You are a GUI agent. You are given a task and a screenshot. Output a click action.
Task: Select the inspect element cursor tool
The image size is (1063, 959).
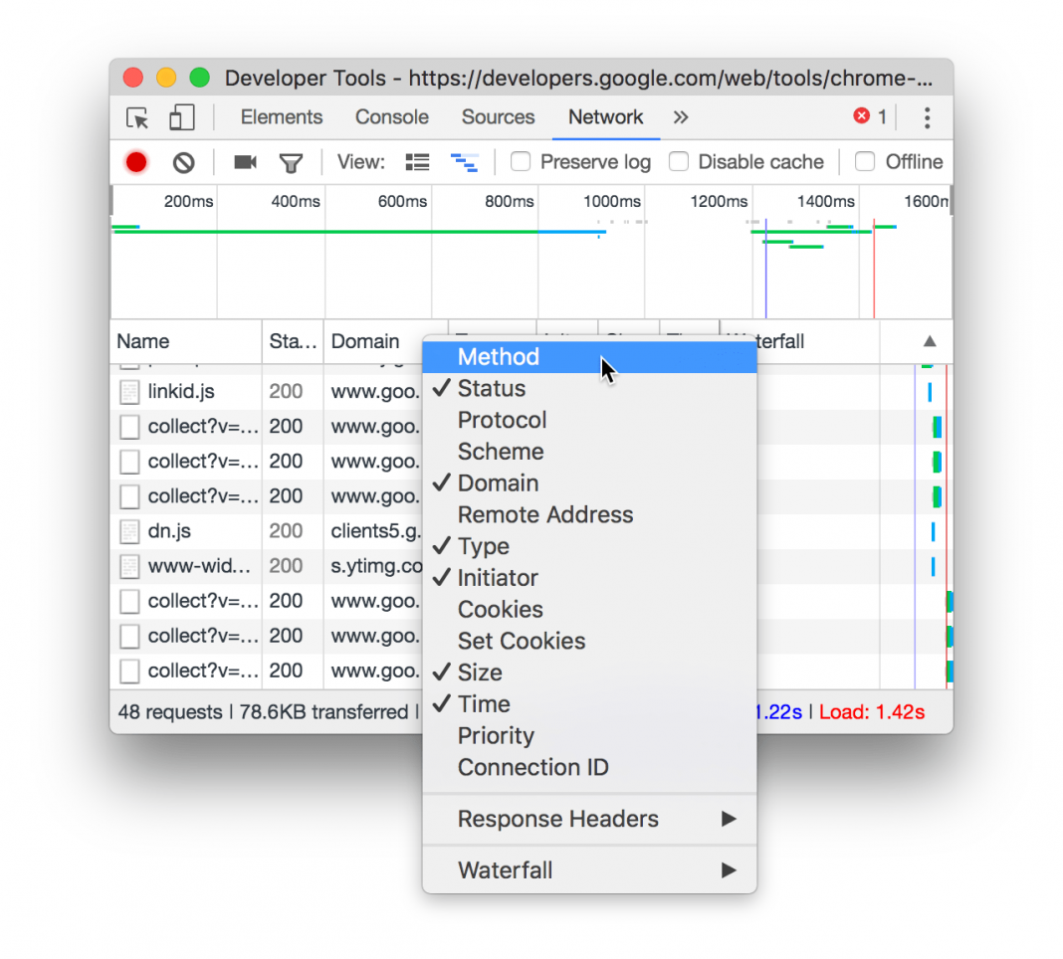point(136,117)
